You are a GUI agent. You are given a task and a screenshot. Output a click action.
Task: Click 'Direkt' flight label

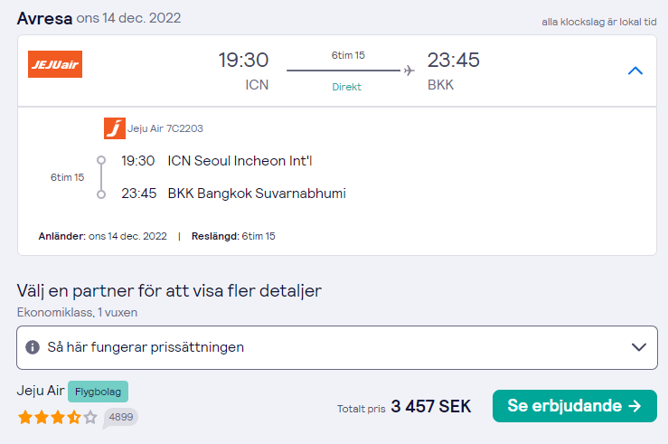click(347, 88)
